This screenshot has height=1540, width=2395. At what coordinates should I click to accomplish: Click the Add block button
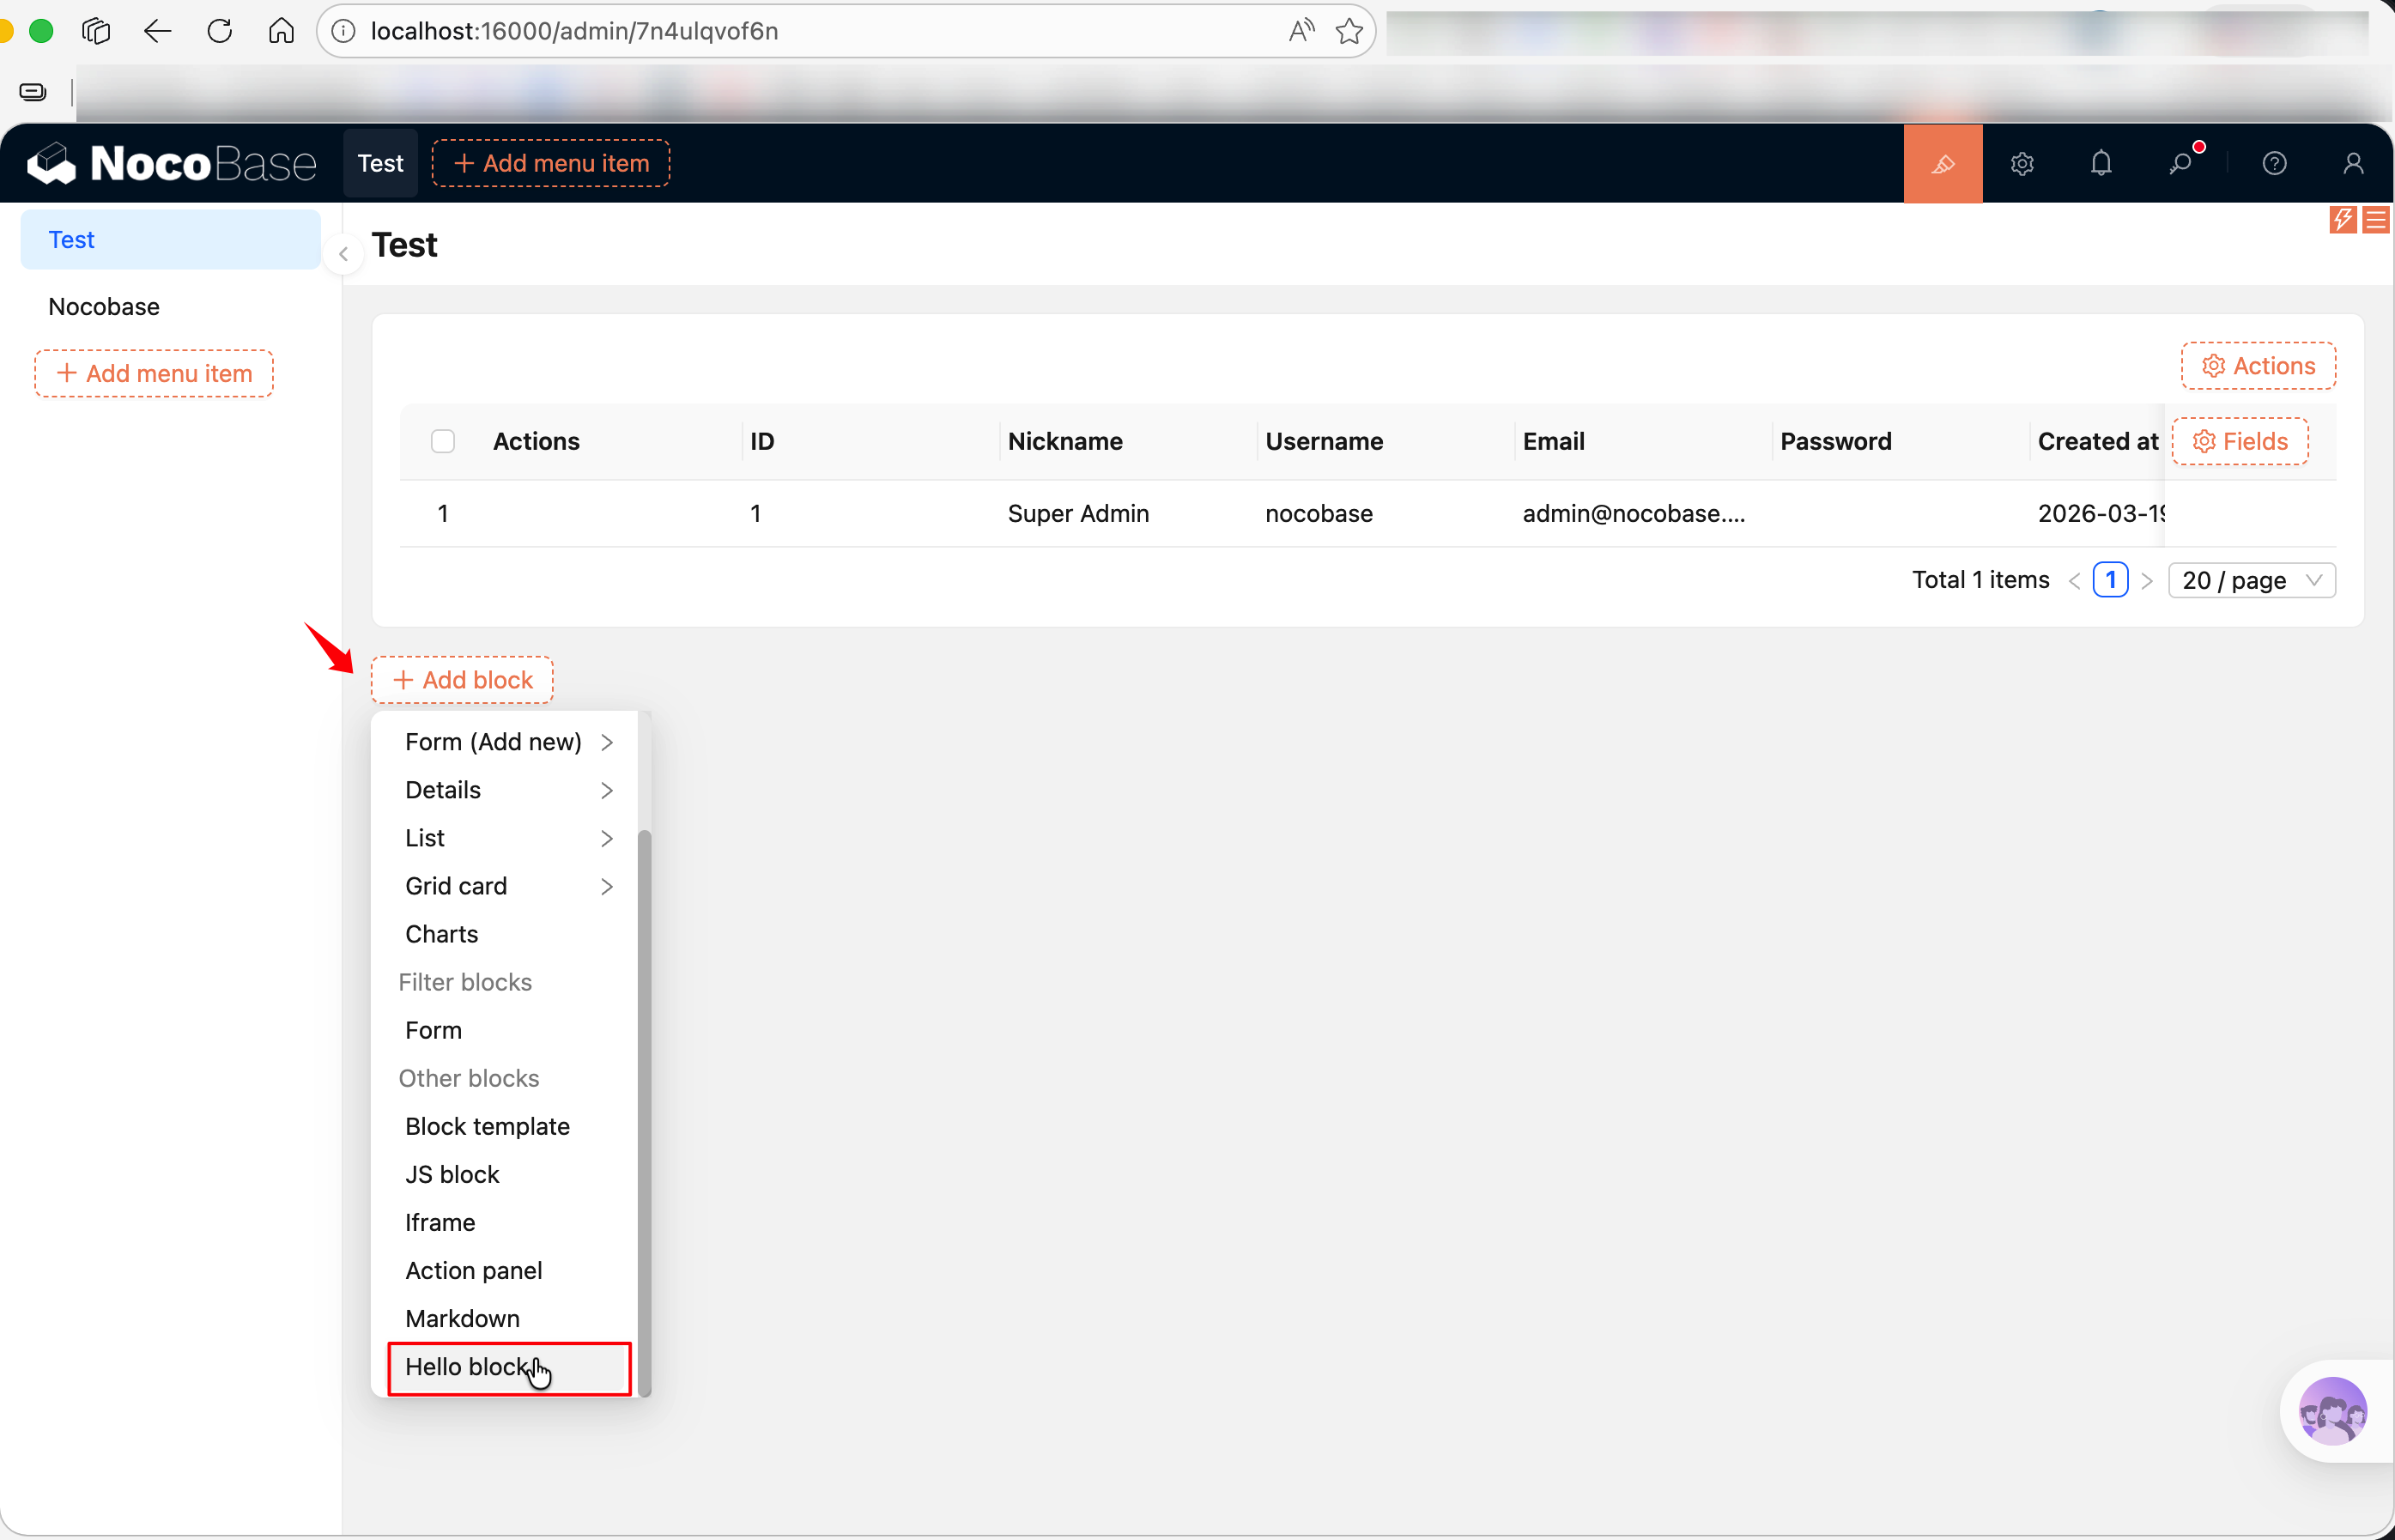tap(462, 680)
